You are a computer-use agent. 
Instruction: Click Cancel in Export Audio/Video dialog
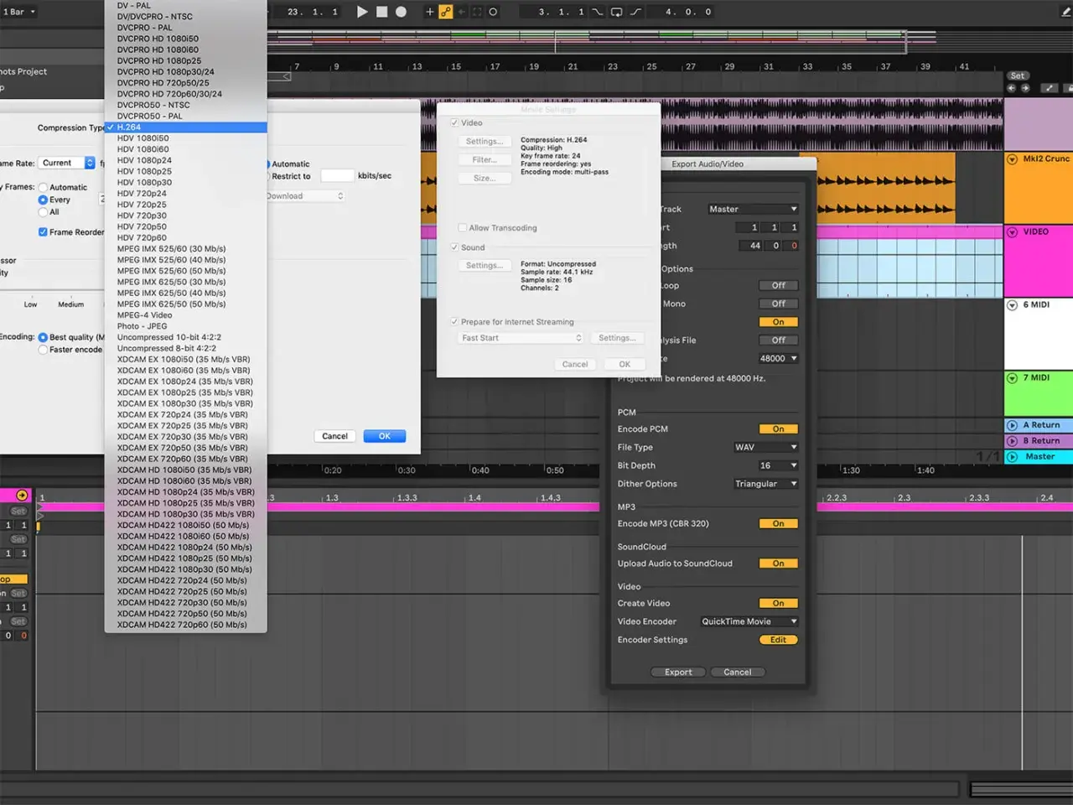point(738,673)
